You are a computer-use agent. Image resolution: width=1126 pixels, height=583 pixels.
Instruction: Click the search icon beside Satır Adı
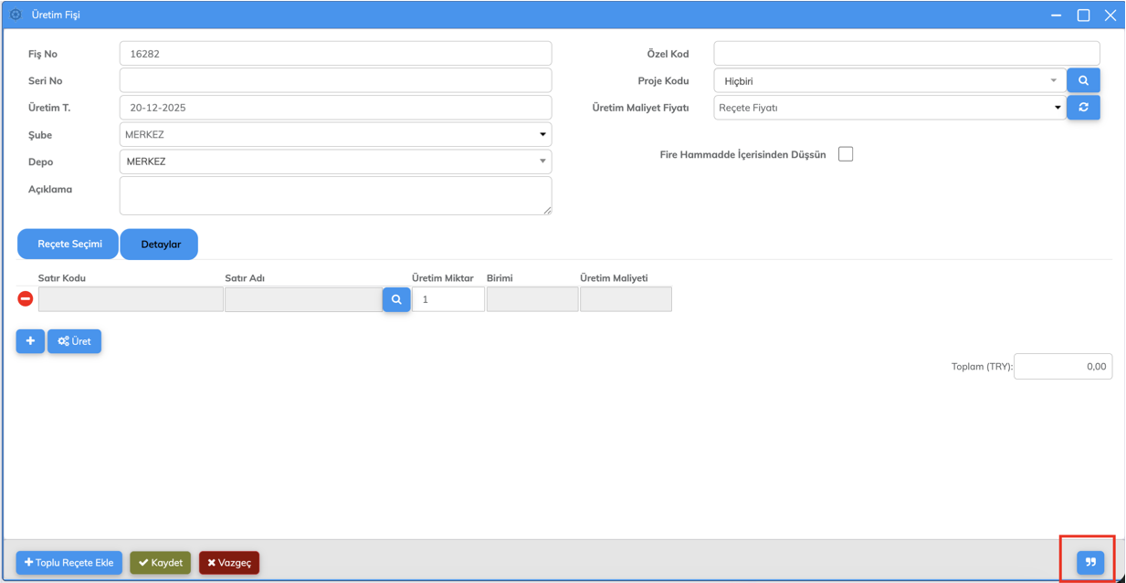(396, 299)
